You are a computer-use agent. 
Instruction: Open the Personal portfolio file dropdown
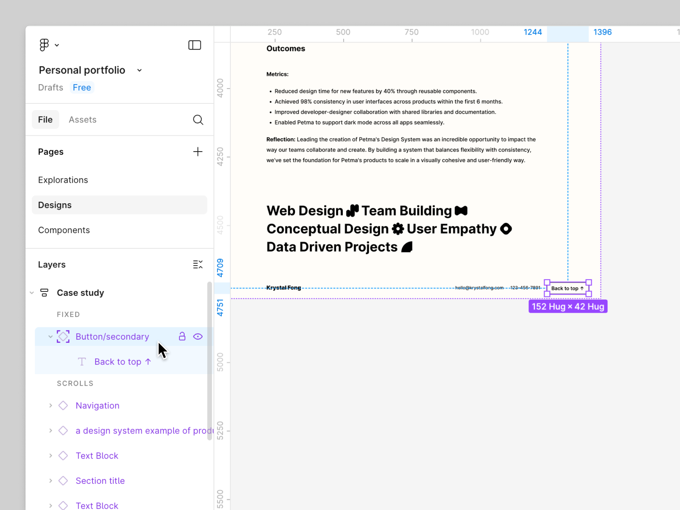point(140,70)
